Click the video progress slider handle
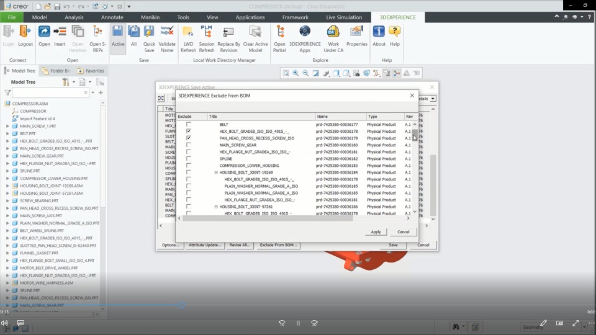 (x=182, y=305)
